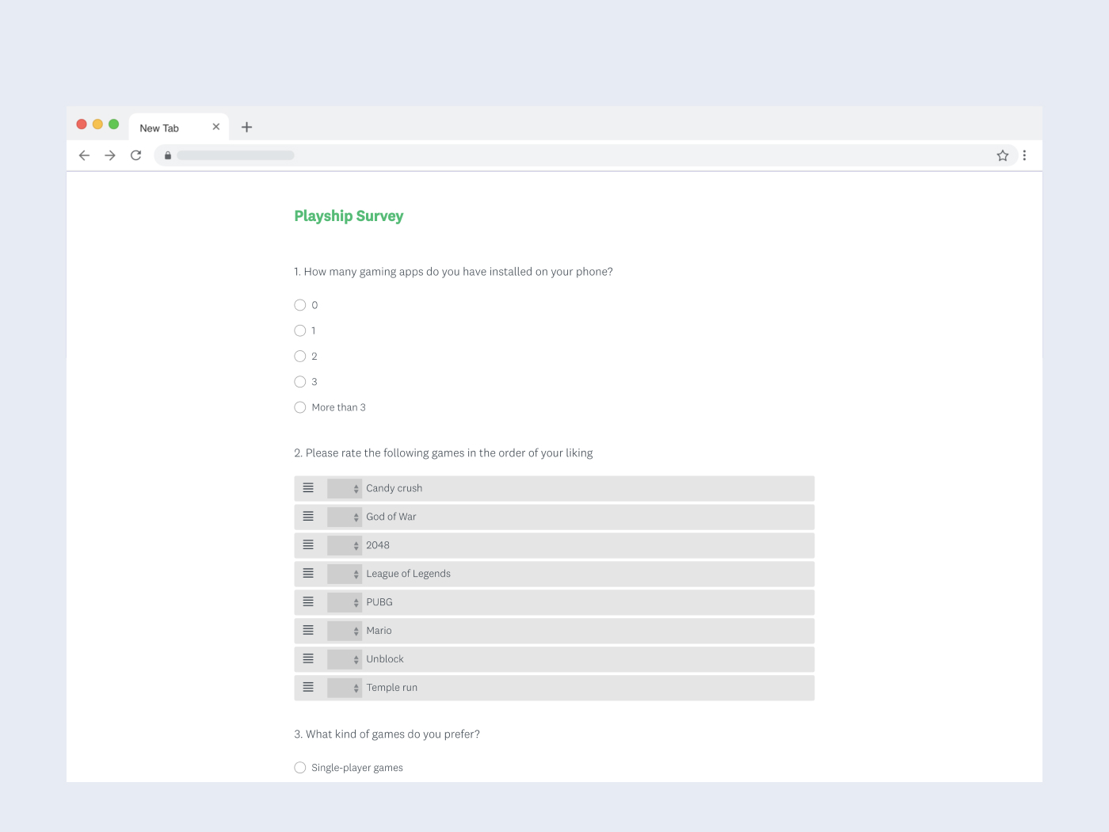1109x832 pixels.
Task: Grab the drag handle for Temple run
Action: [x=308, y=688]
